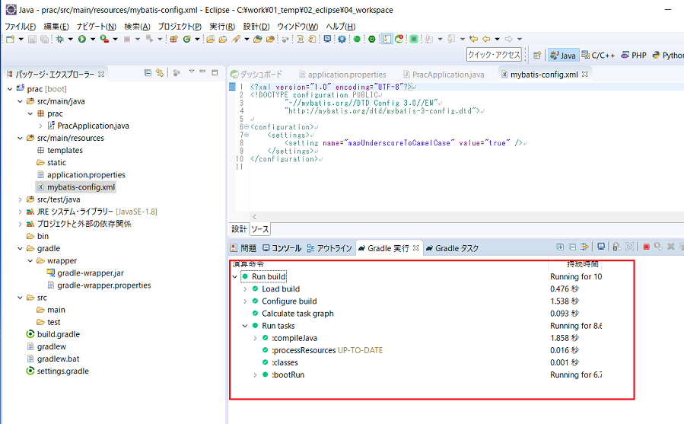Click the Boot Dashboard green power icon
The height and width of the screenshot is (424, 684).
[x=371, y=39]
